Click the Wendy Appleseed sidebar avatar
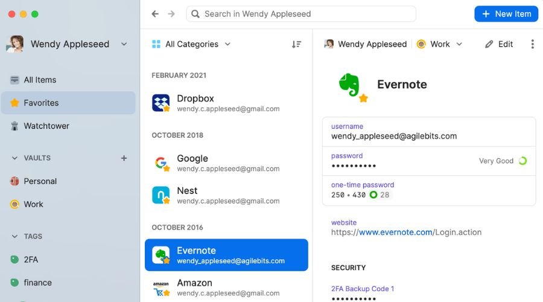543x302 pixels. (x=15, y=44)
